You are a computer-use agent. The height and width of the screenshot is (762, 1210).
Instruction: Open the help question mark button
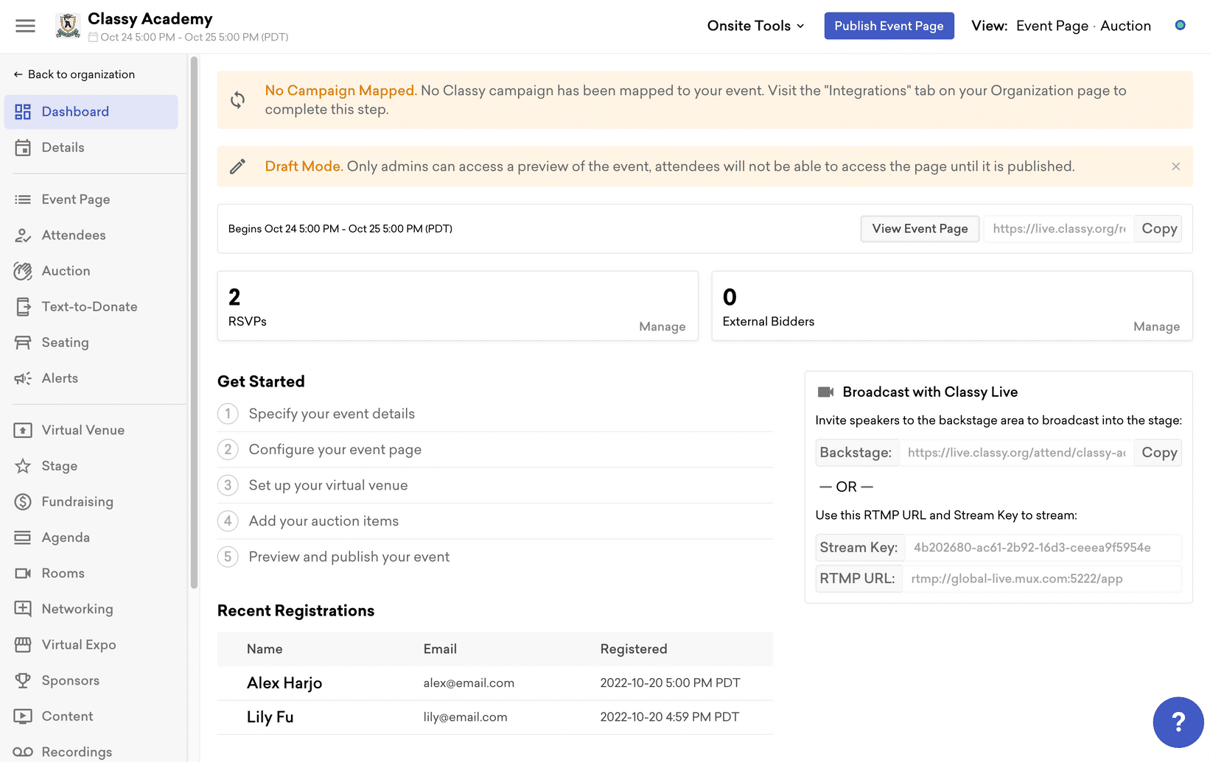click(1178, 722)
